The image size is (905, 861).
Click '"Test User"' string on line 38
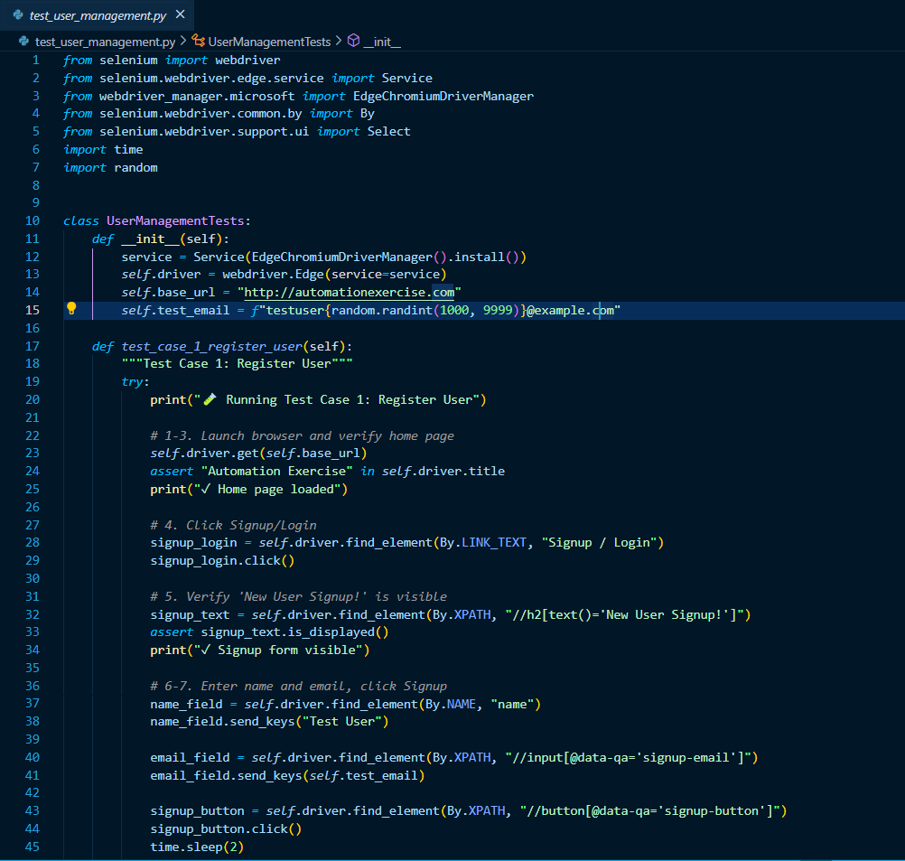[341, 721]
